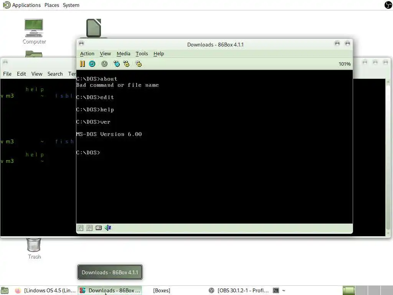393x295 pixels.
Task: Open the Edit menu in terminal window
Action: click(x=21, y=74)
